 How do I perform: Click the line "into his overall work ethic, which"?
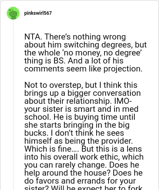coord(84,157)
